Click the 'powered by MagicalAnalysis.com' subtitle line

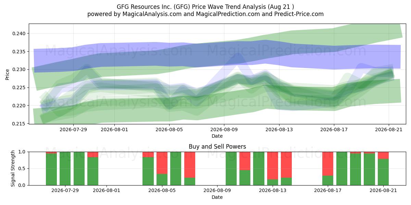pyautogui.click(x=206, y=14)
